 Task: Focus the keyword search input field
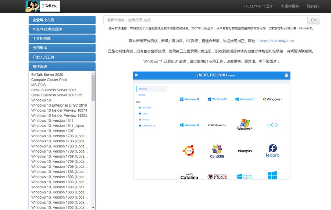point(205,20)
